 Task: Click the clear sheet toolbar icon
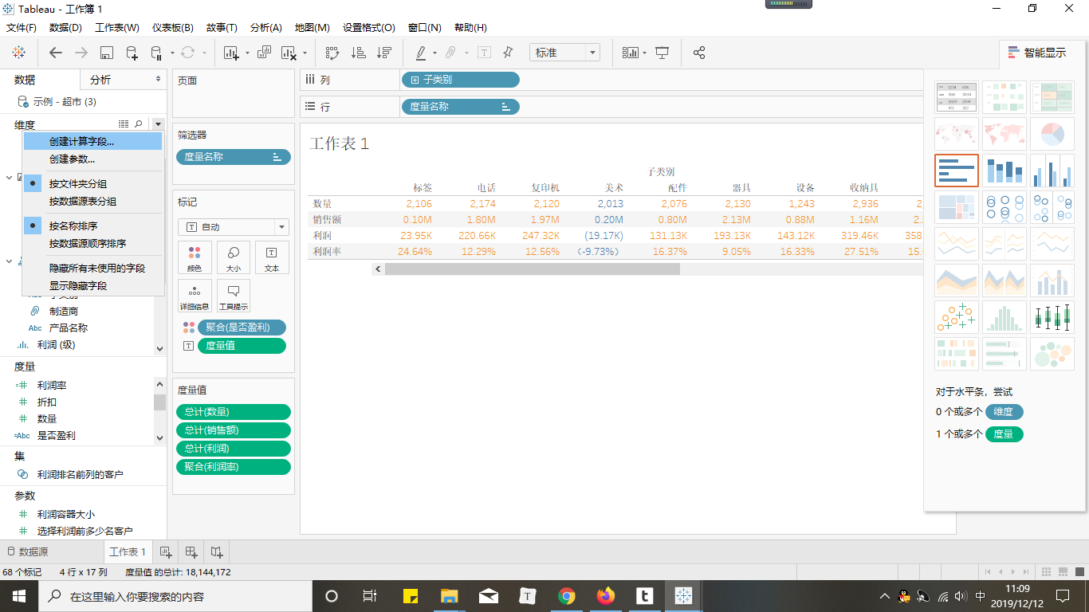(288, 53)
